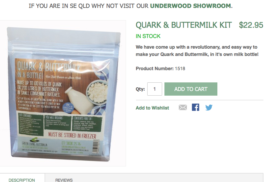The width and height of the screenshot is (269, 182).
Task: Click the barcode on the product package
Action: (96, 146)
